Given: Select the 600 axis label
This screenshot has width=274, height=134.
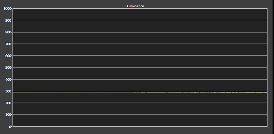Looking at the screenshot, I should click(x=8, y=56).
